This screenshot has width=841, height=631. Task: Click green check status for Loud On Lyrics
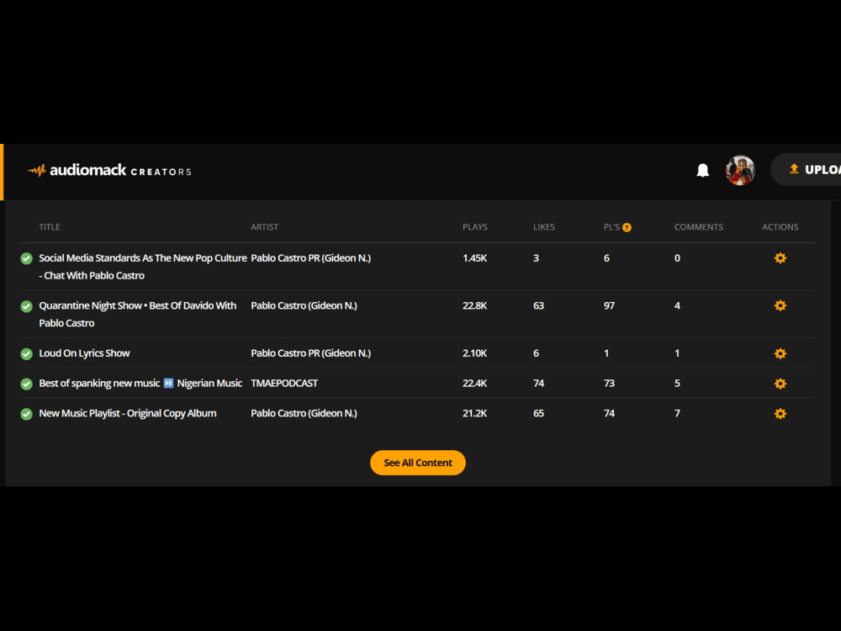point(26,354)
